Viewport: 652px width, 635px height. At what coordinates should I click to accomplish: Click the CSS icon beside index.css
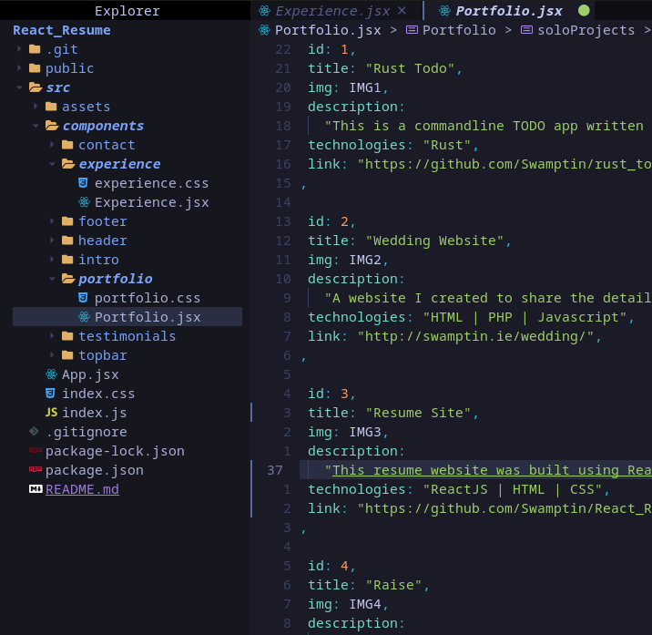(51, 394)
